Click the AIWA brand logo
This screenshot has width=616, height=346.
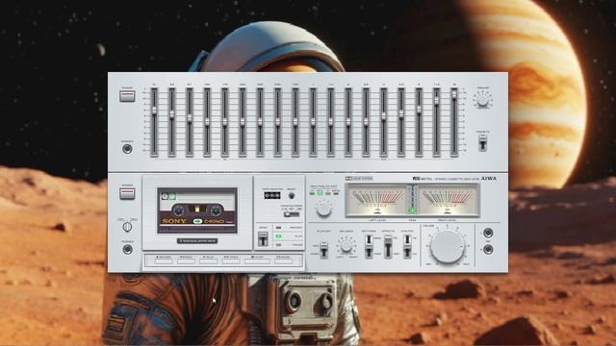(489, 179)
